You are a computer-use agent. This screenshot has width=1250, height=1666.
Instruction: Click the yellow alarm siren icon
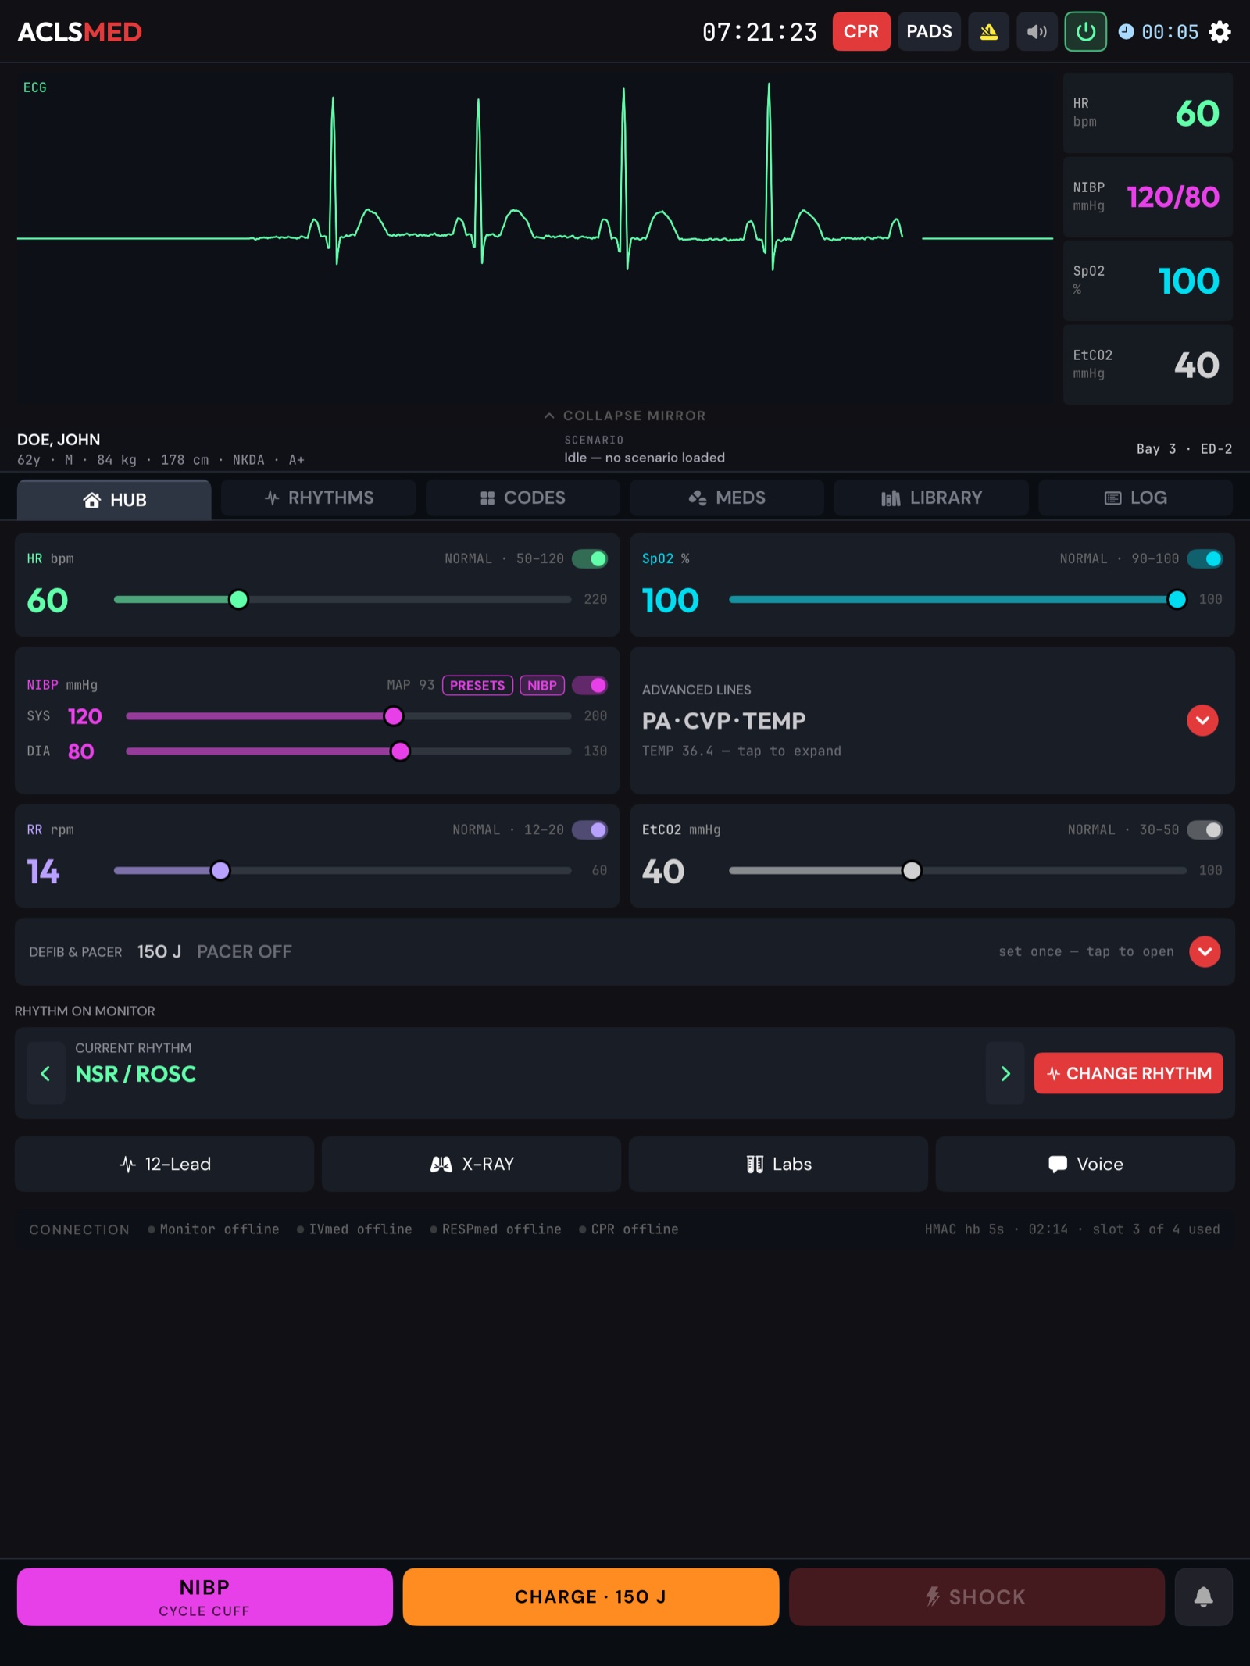pos(988,32)
